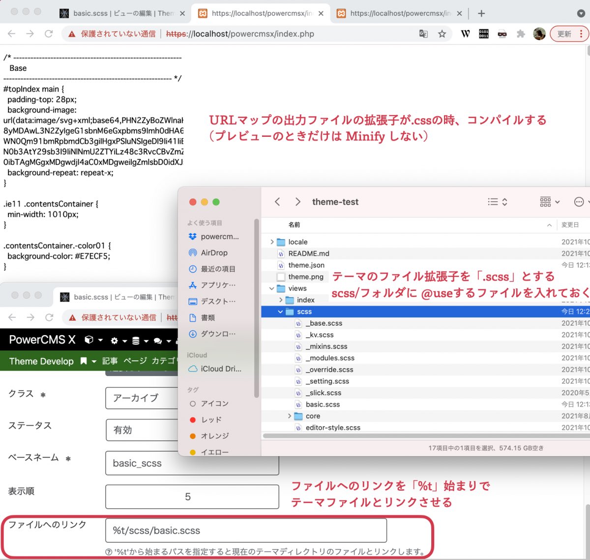Click the W extension icon
This screenshot has height=560, width=590.
pos(465,33)
